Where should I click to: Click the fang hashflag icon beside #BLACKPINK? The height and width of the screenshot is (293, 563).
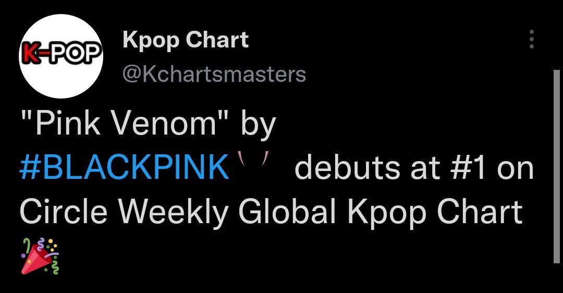point(254,158)
